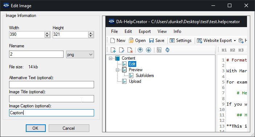The image size is (255, 137).
Task: Confirm changes with the OK button
Action: click(x=36, y=128)
